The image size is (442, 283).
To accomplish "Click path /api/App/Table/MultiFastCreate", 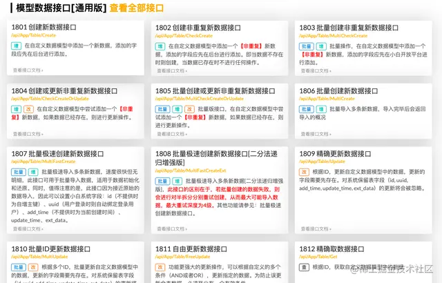I will pyautogui.click(x=44, y=162).
